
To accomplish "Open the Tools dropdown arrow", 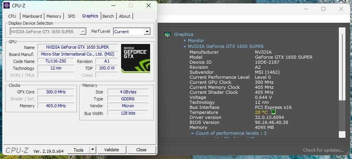I will click(93, 150).
